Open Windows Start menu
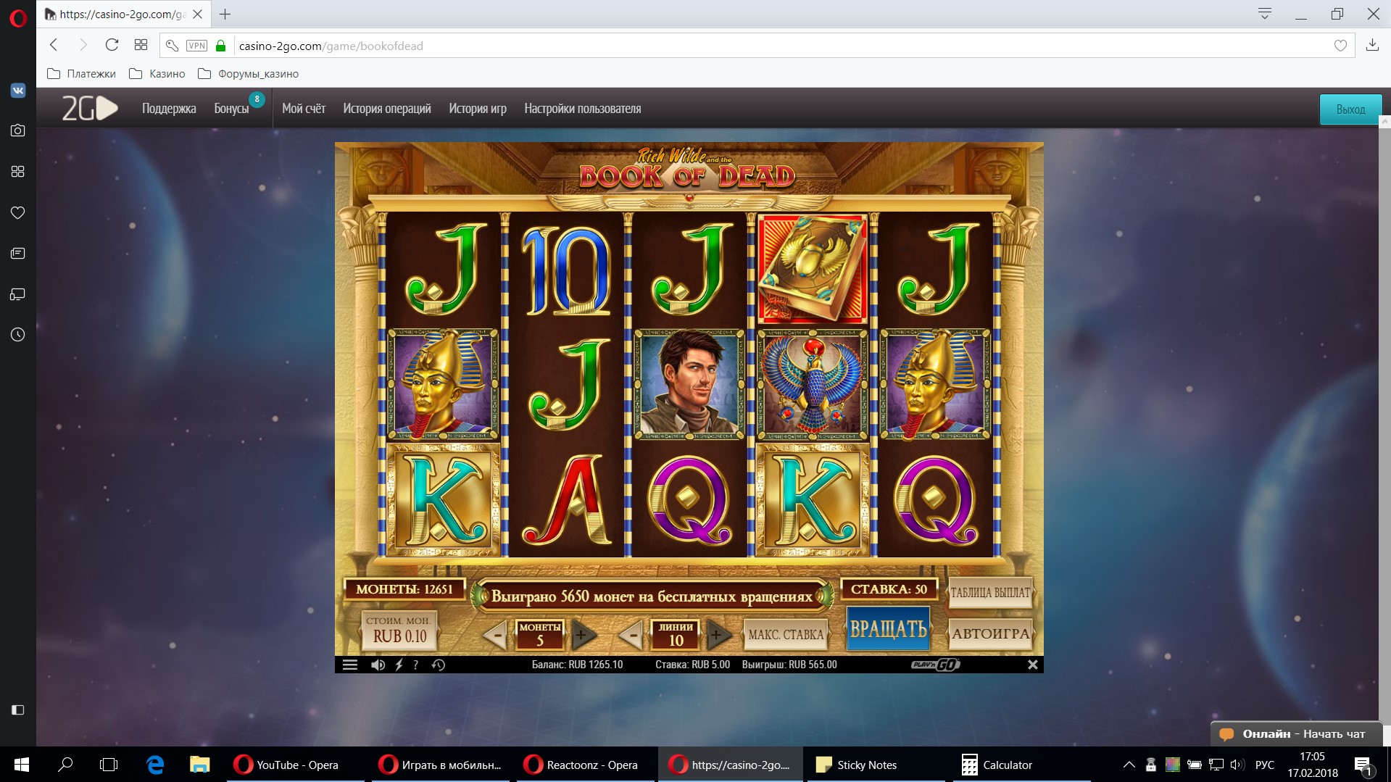This screenshot has height=782, width=1391. (21, 765)
